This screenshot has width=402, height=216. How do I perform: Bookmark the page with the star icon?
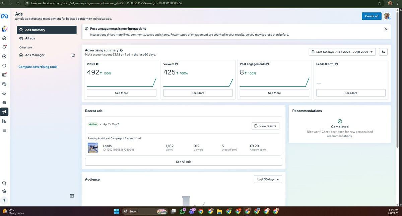pos(379,3)
